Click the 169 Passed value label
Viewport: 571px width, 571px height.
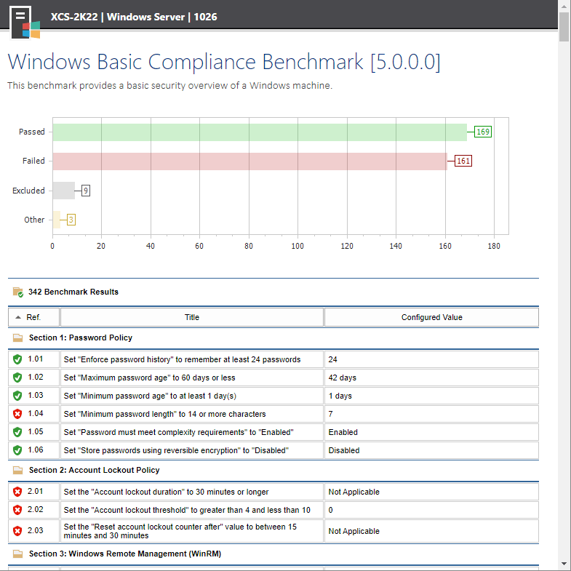[483, 132]
